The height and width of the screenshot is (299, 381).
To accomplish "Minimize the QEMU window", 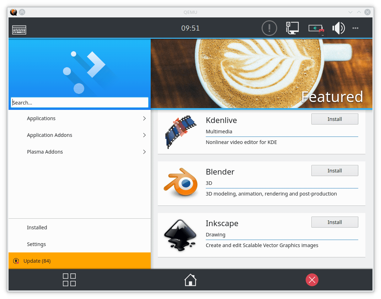I will (x=350, y=12).
